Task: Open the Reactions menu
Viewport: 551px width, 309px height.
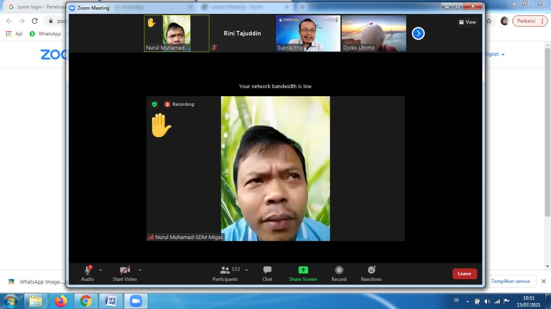Action: [371, 270]
